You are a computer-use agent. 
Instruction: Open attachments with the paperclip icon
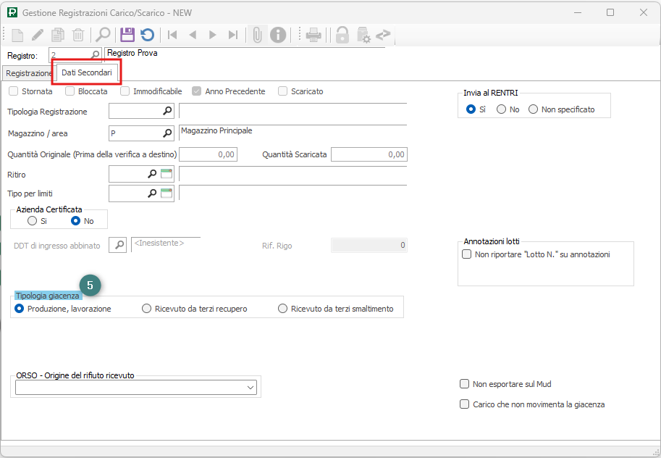256,35
